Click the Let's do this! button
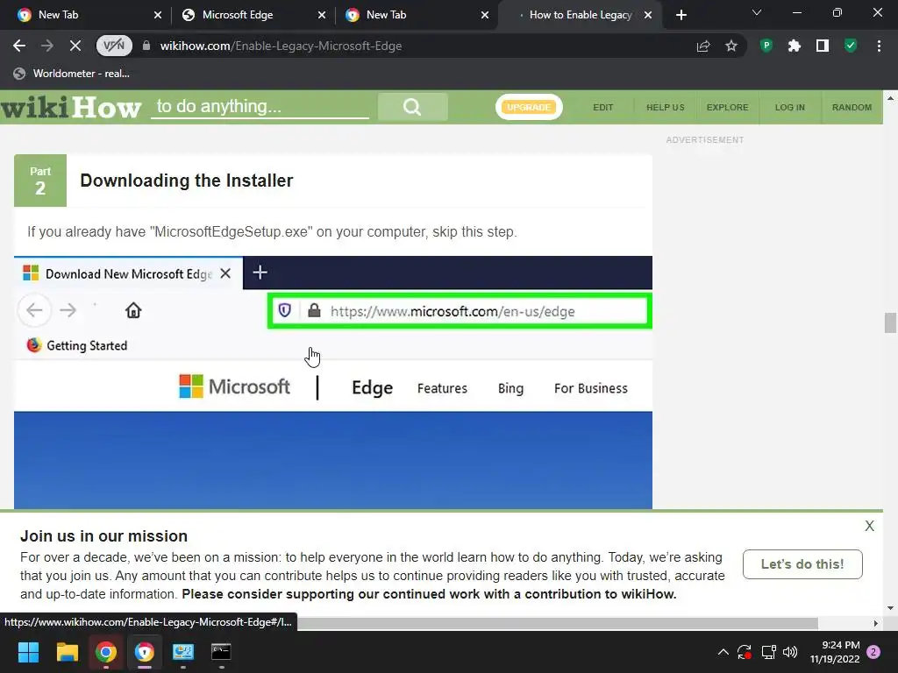 coord(802,564)
